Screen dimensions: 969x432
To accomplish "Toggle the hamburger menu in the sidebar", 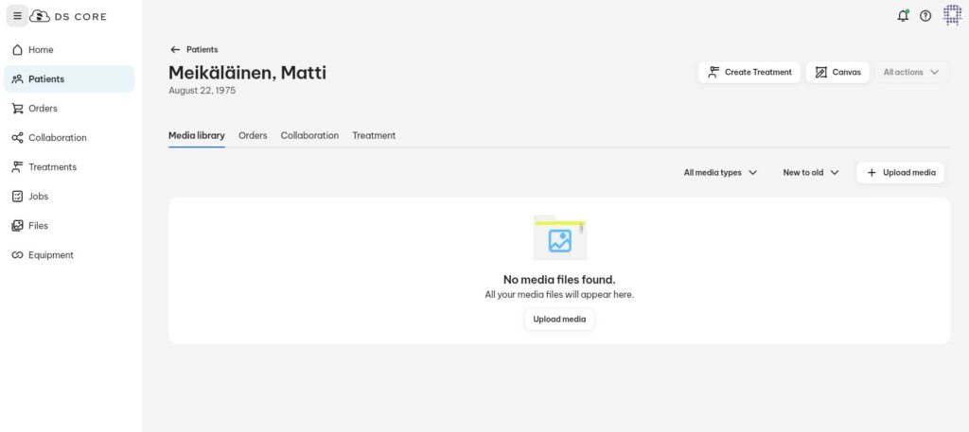I will (x=17, y=16).
